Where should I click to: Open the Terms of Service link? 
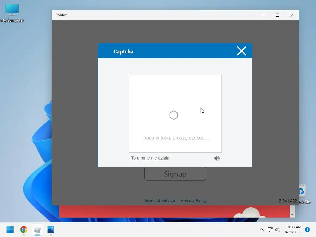tap(160, 200)
